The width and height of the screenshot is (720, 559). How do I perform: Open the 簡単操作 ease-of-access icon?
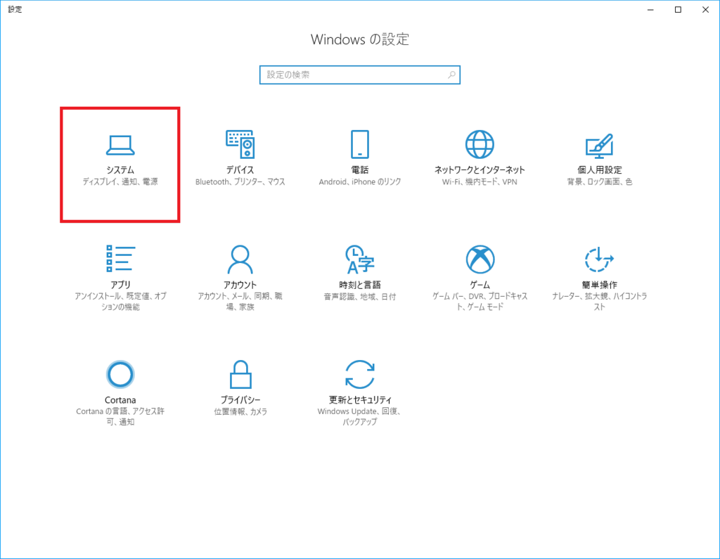[599, 259]
